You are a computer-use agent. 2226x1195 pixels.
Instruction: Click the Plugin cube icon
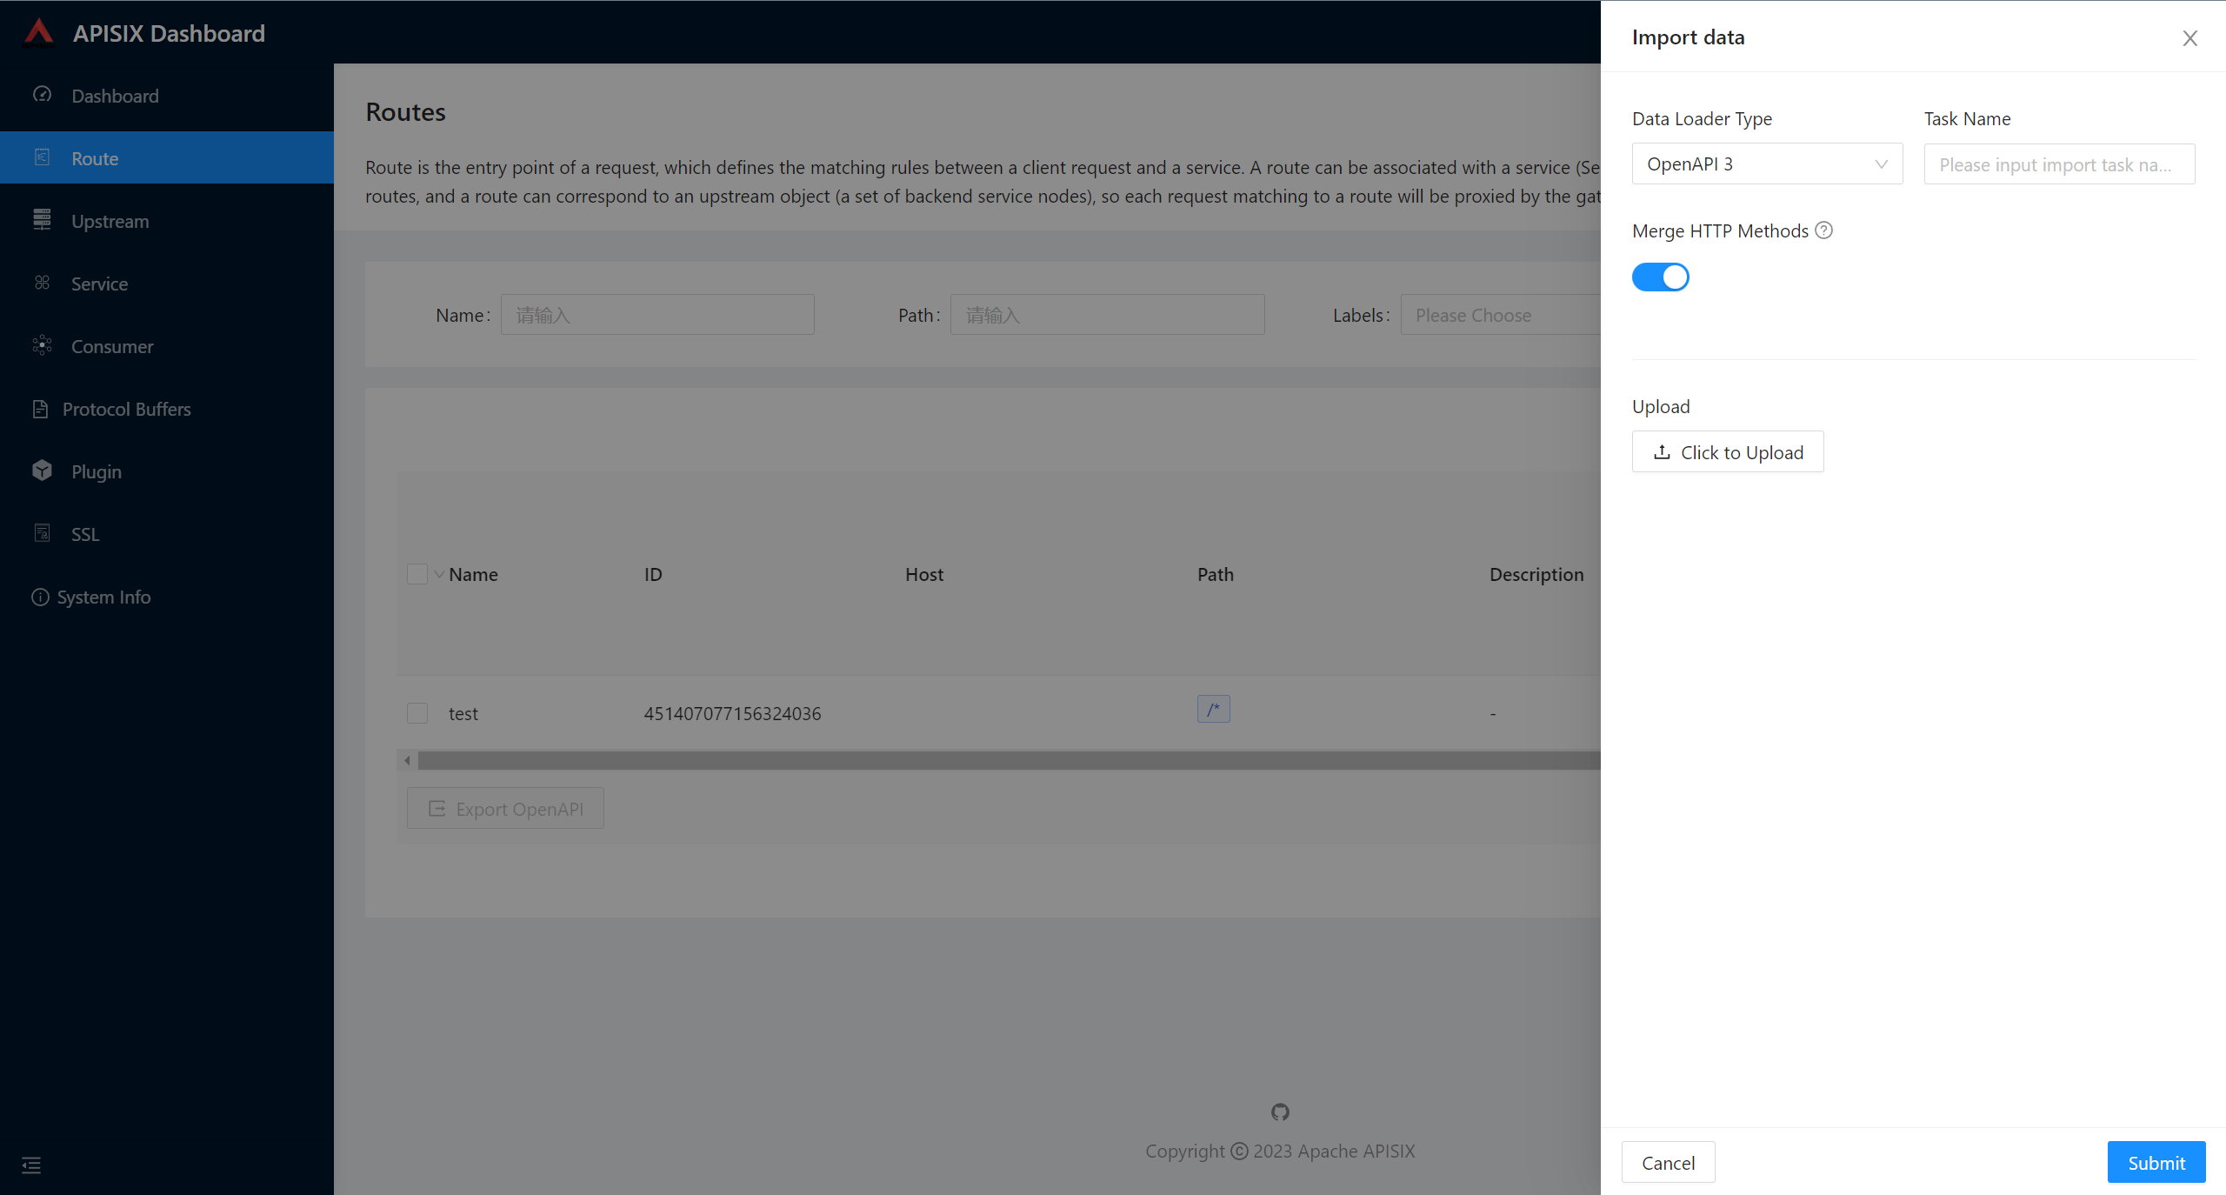click(42, 471)
